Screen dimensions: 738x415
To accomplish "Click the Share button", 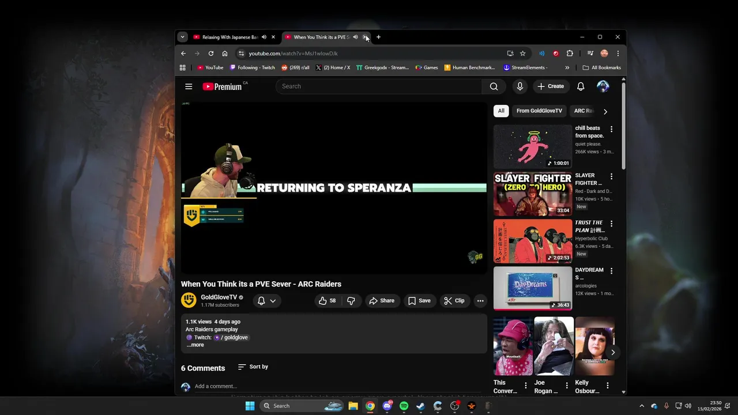I will [382, 300].
